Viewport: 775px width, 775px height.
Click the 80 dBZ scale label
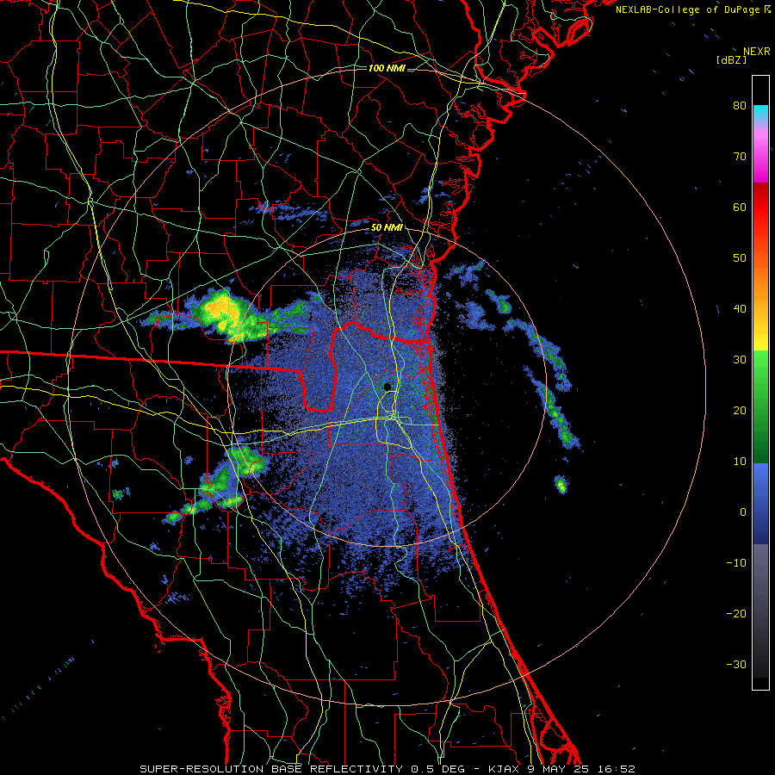740,106
